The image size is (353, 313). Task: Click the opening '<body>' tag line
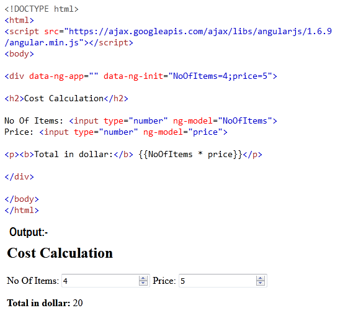pyautogui.click(x=19, y=53)
